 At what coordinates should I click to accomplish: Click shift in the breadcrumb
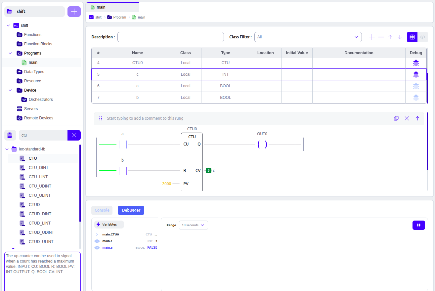pyautogui.click(x=95, y=17)
